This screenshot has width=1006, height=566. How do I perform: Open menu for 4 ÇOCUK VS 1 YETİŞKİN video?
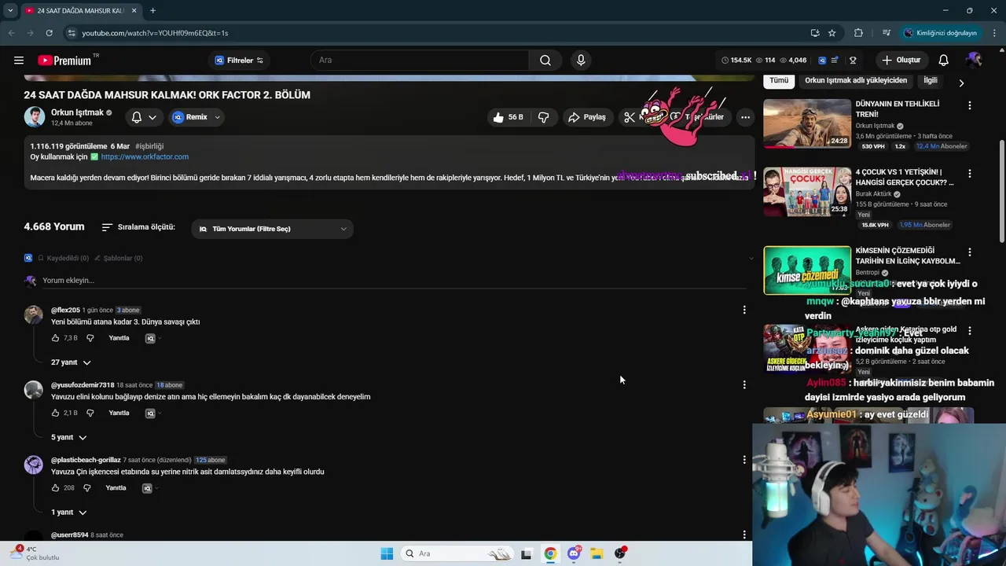(969, 173)
